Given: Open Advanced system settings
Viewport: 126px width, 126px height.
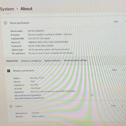Looking at the screenshot, I should 75,60.
